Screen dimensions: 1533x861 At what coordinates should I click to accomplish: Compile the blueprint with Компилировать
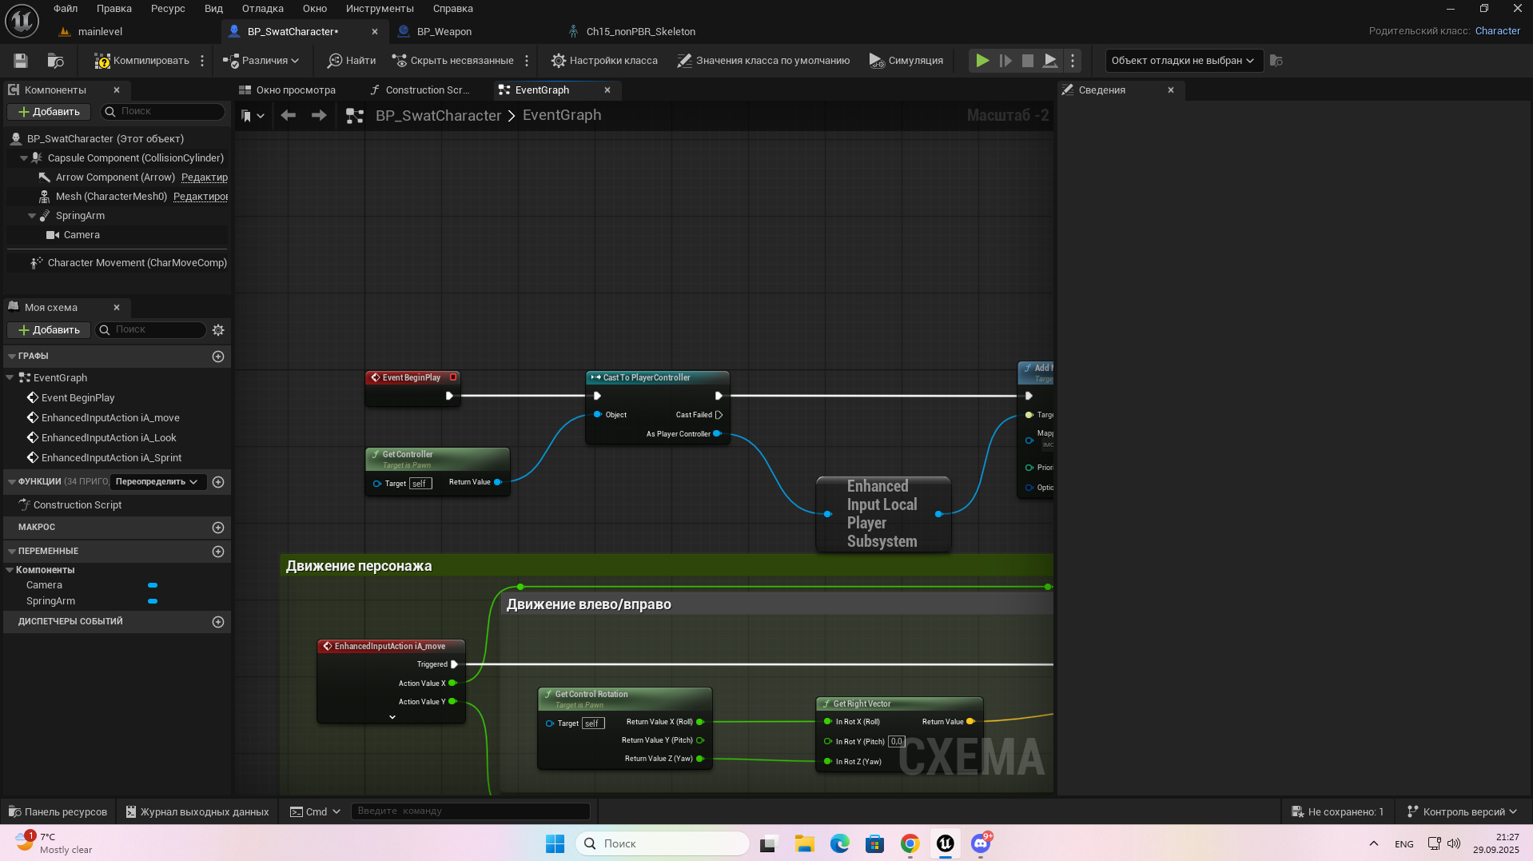(x=141, y=61)
